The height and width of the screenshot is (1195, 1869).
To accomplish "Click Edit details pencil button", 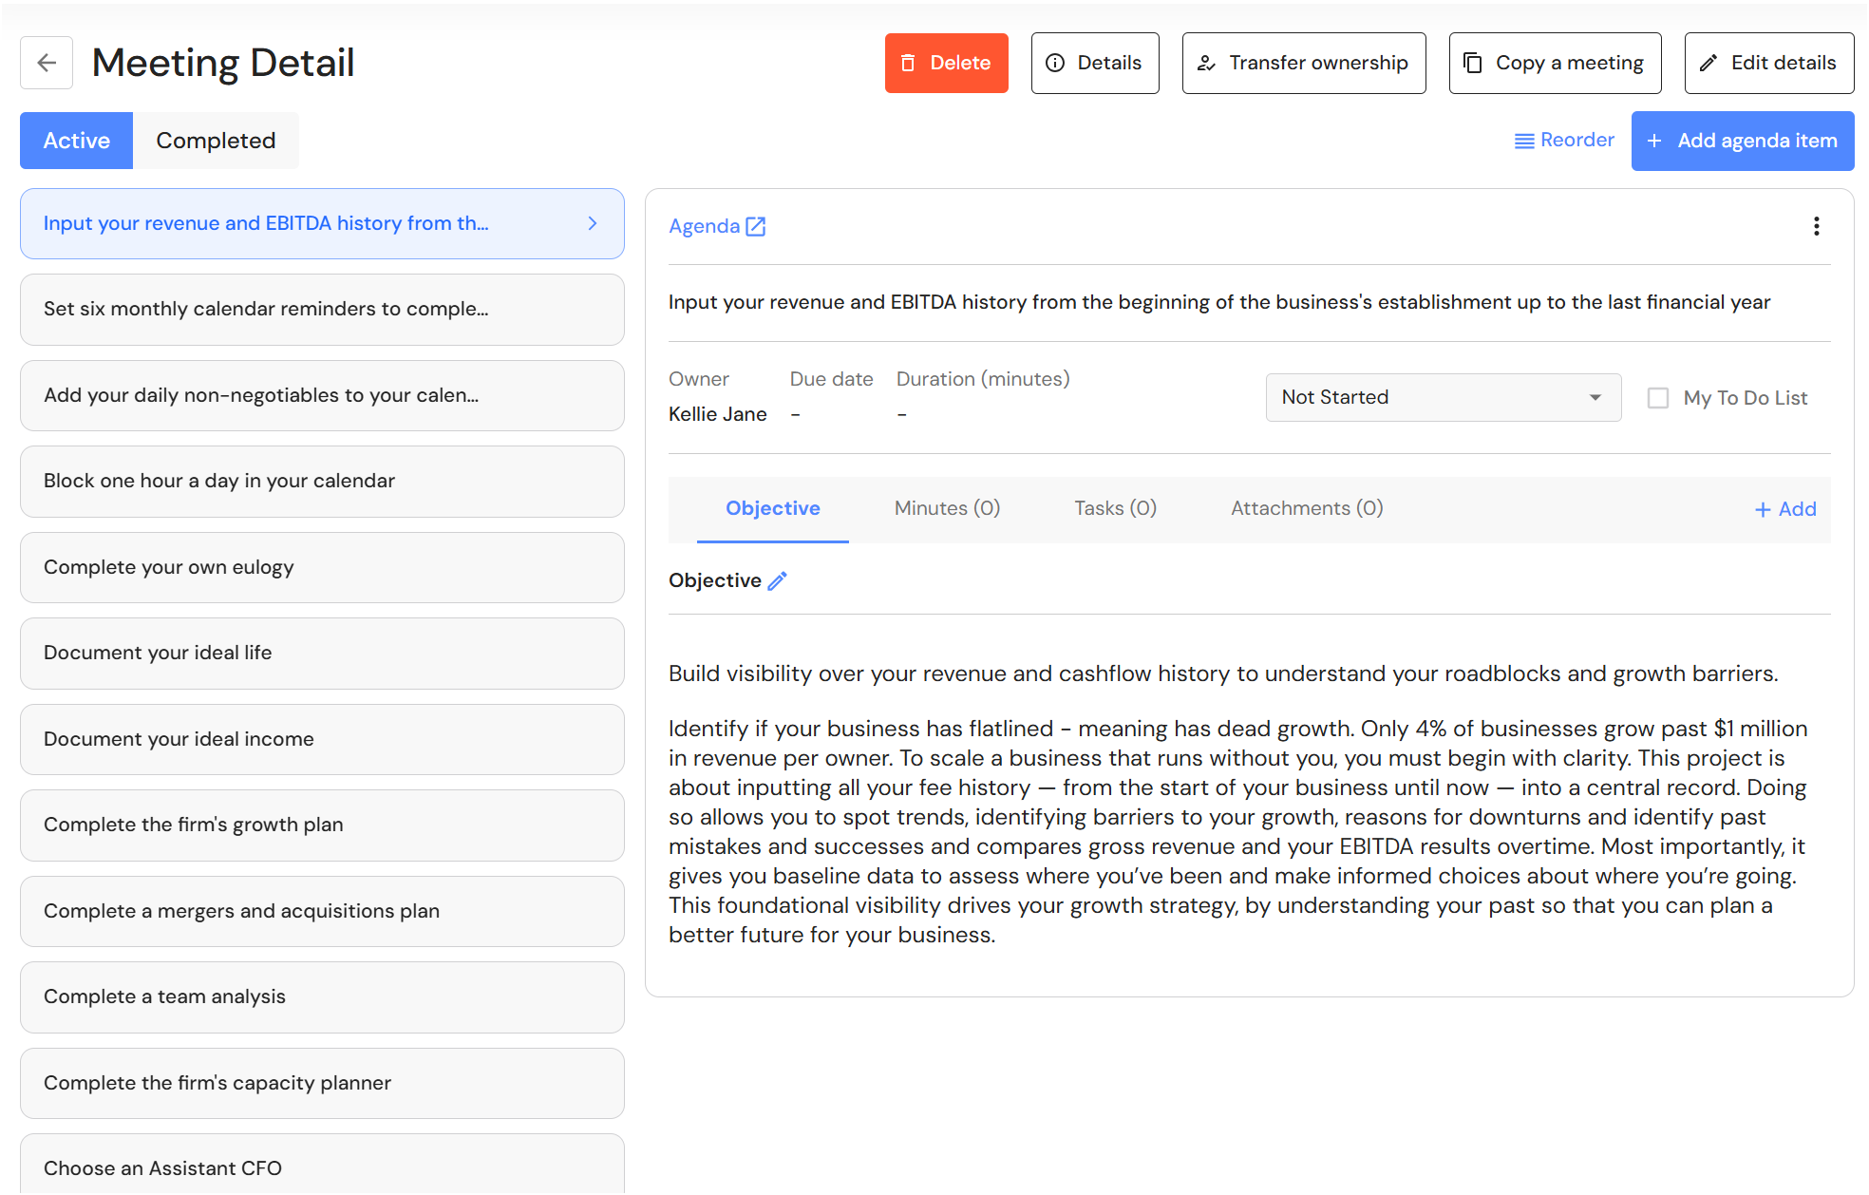I will 1768,63.
